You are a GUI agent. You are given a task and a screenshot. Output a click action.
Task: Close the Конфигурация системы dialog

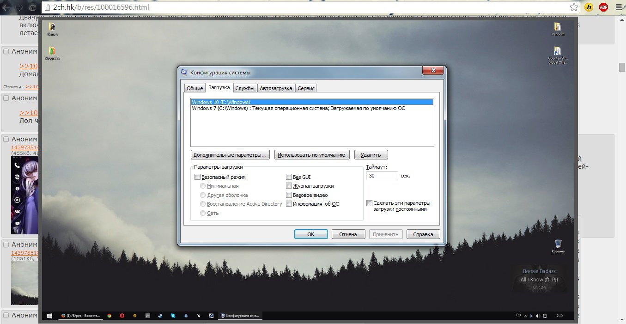(434, 71)
